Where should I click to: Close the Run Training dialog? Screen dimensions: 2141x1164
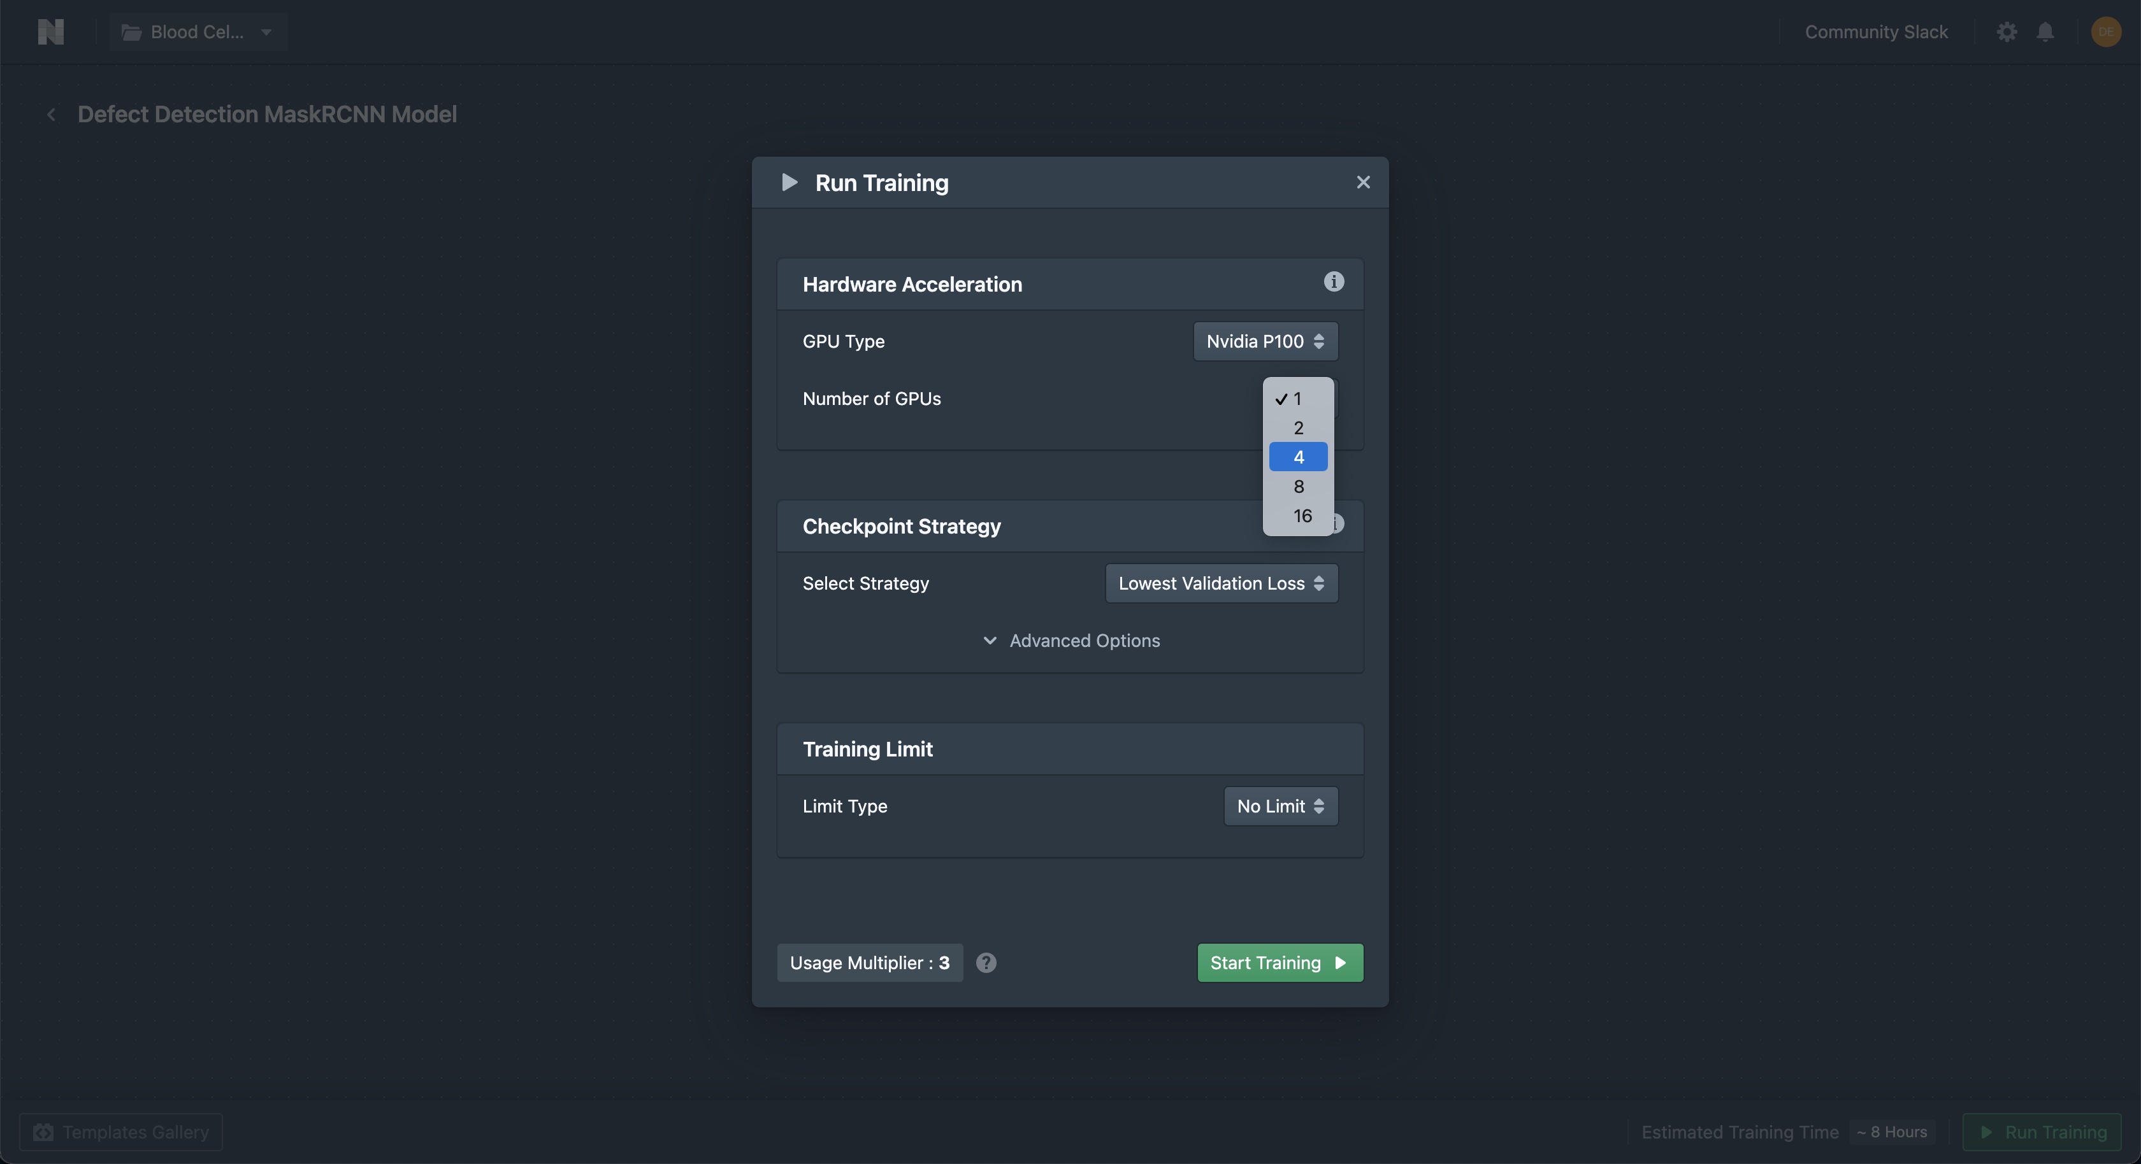coord(1363,182)
